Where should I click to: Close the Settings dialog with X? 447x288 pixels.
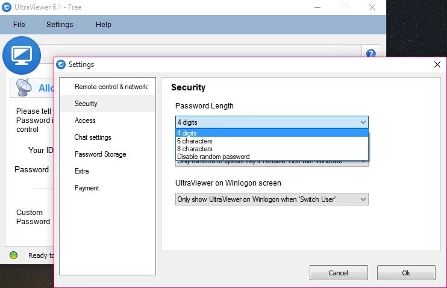[x=437, y=64]
